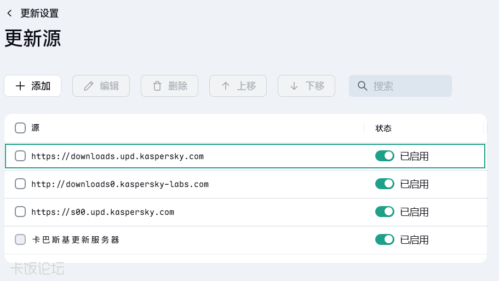Select the https://downloads.upd.kaspersky.com checkbox
The height and width of the screenshot is (281, 499).
point(20,156)
